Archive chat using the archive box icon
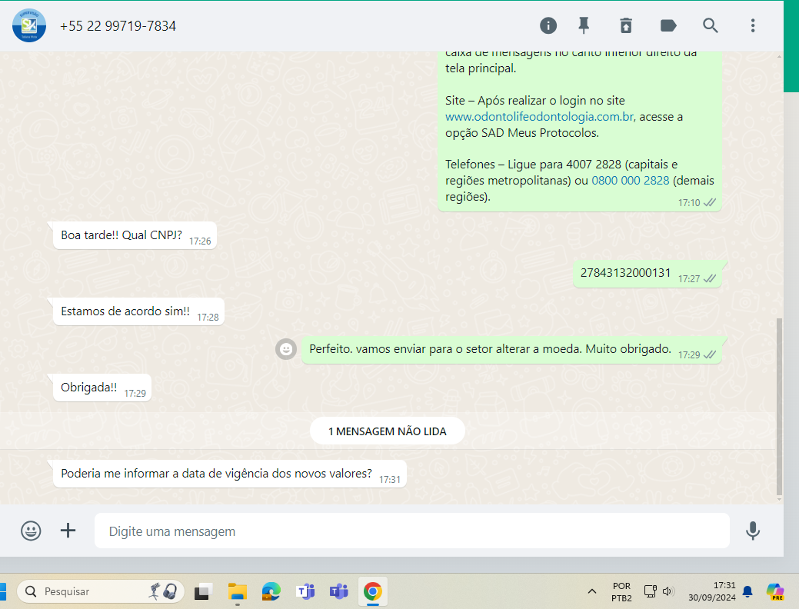Image resolution: width=799 pixels, height=609 pixels. tap(626, 25)
